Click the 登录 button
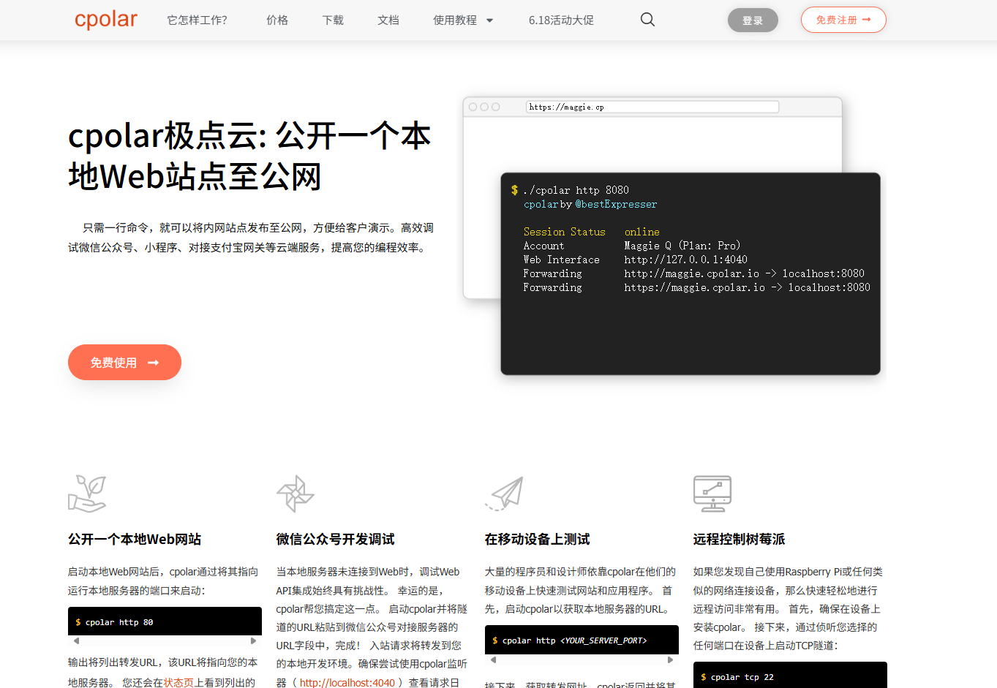The width and height of the screenshot is (997, 688). click(x=753, y=20)
